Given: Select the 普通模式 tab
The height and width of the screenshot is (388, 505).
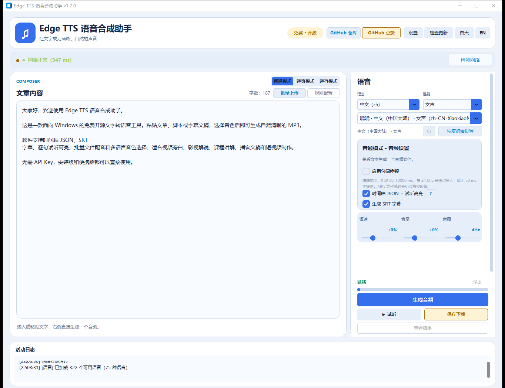Looking at the screenshot, I should [x=282, y=81].
